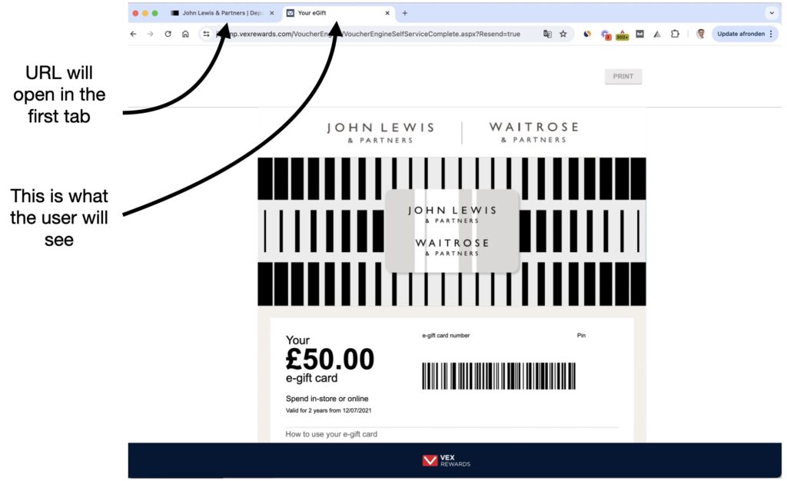Image resolution: width=787 pixels, height=481 pixels.
Task: Open the extension showing the 302+ badge
Action: [623, 35]
